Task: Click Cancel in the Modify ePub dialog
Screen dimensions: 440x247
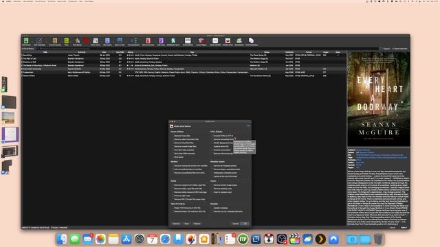Action: click(x=235, y=224)
